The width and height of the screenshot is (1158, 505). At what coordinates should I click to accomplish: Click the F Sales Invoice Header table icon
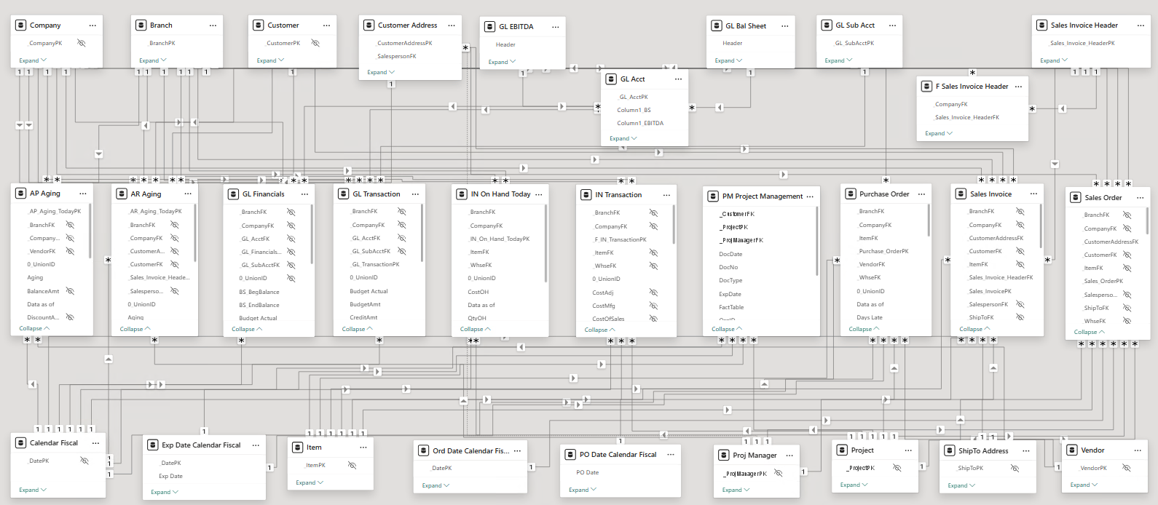(x=926, y=87)
